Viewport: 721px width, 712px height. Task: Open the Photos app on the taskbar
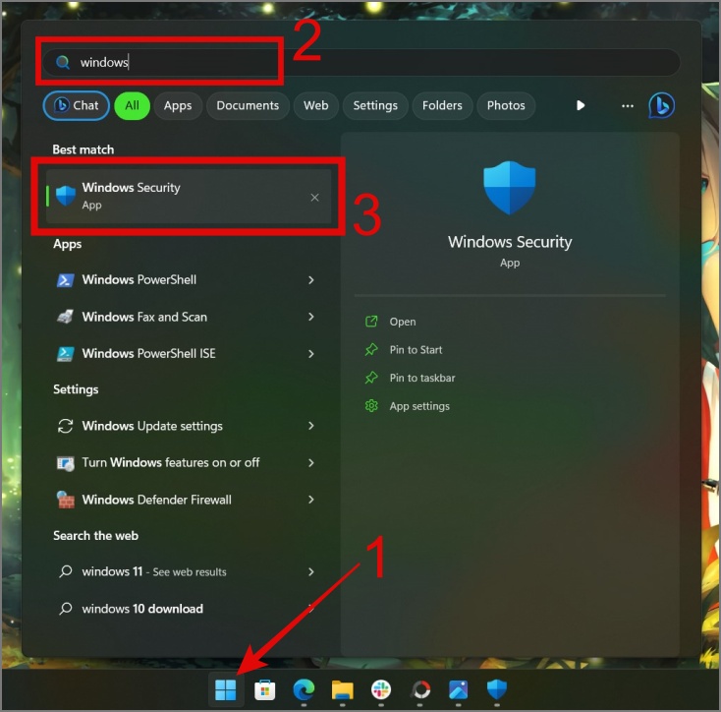pyautogui.click(x=459, y=689)
